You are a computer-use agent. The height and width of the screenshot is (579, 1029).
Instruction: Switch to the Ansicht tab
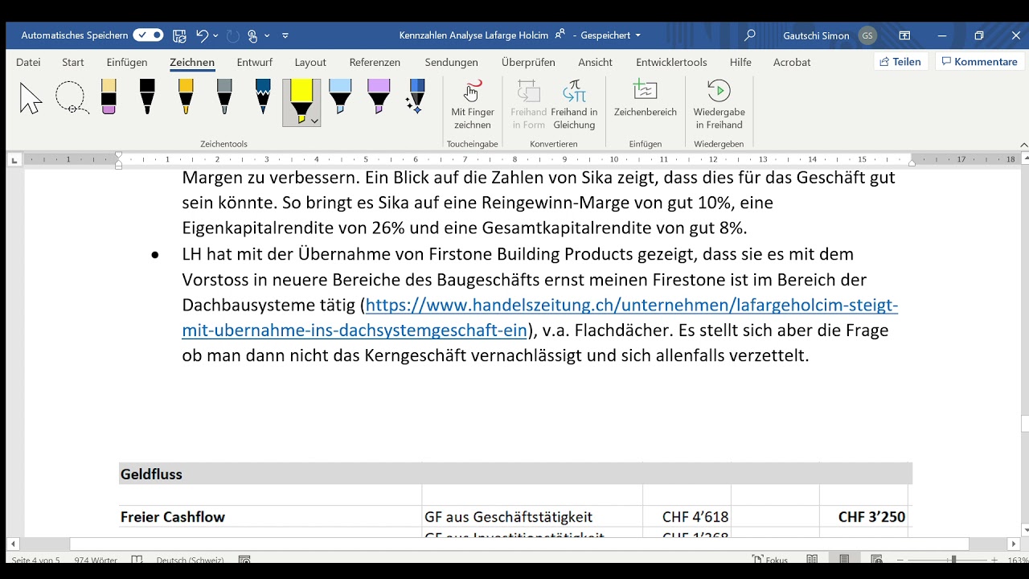[x=595, y=62]
